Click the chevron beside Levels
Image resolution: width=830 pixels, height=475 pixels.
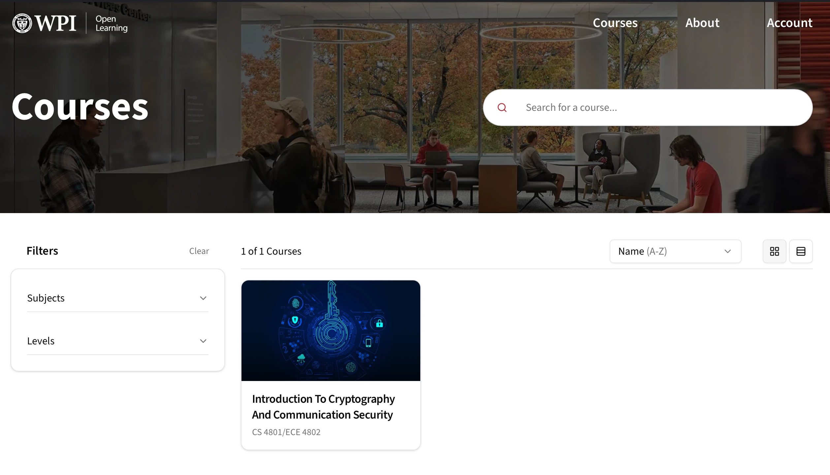click(x=203, y=341)
